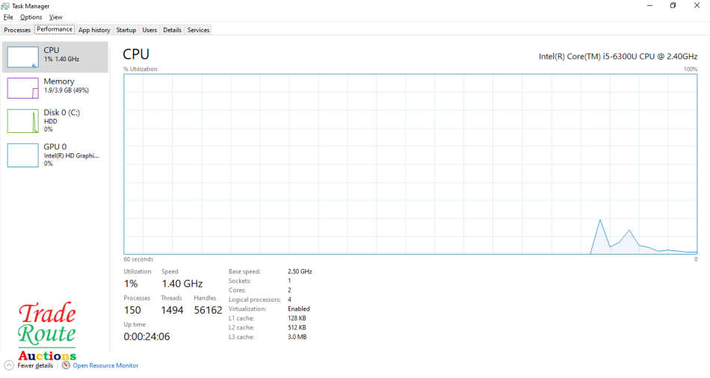Select the Memory usage graph thumbnail
Image resolution: width=710 pixels, height=378 pixels.
(x=22, y=88)
